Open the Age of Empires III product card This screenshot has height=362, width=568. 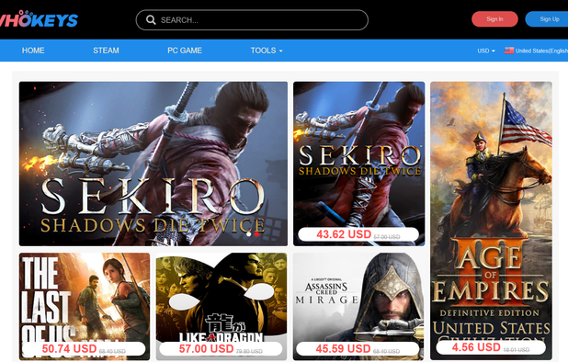[491, 221]
